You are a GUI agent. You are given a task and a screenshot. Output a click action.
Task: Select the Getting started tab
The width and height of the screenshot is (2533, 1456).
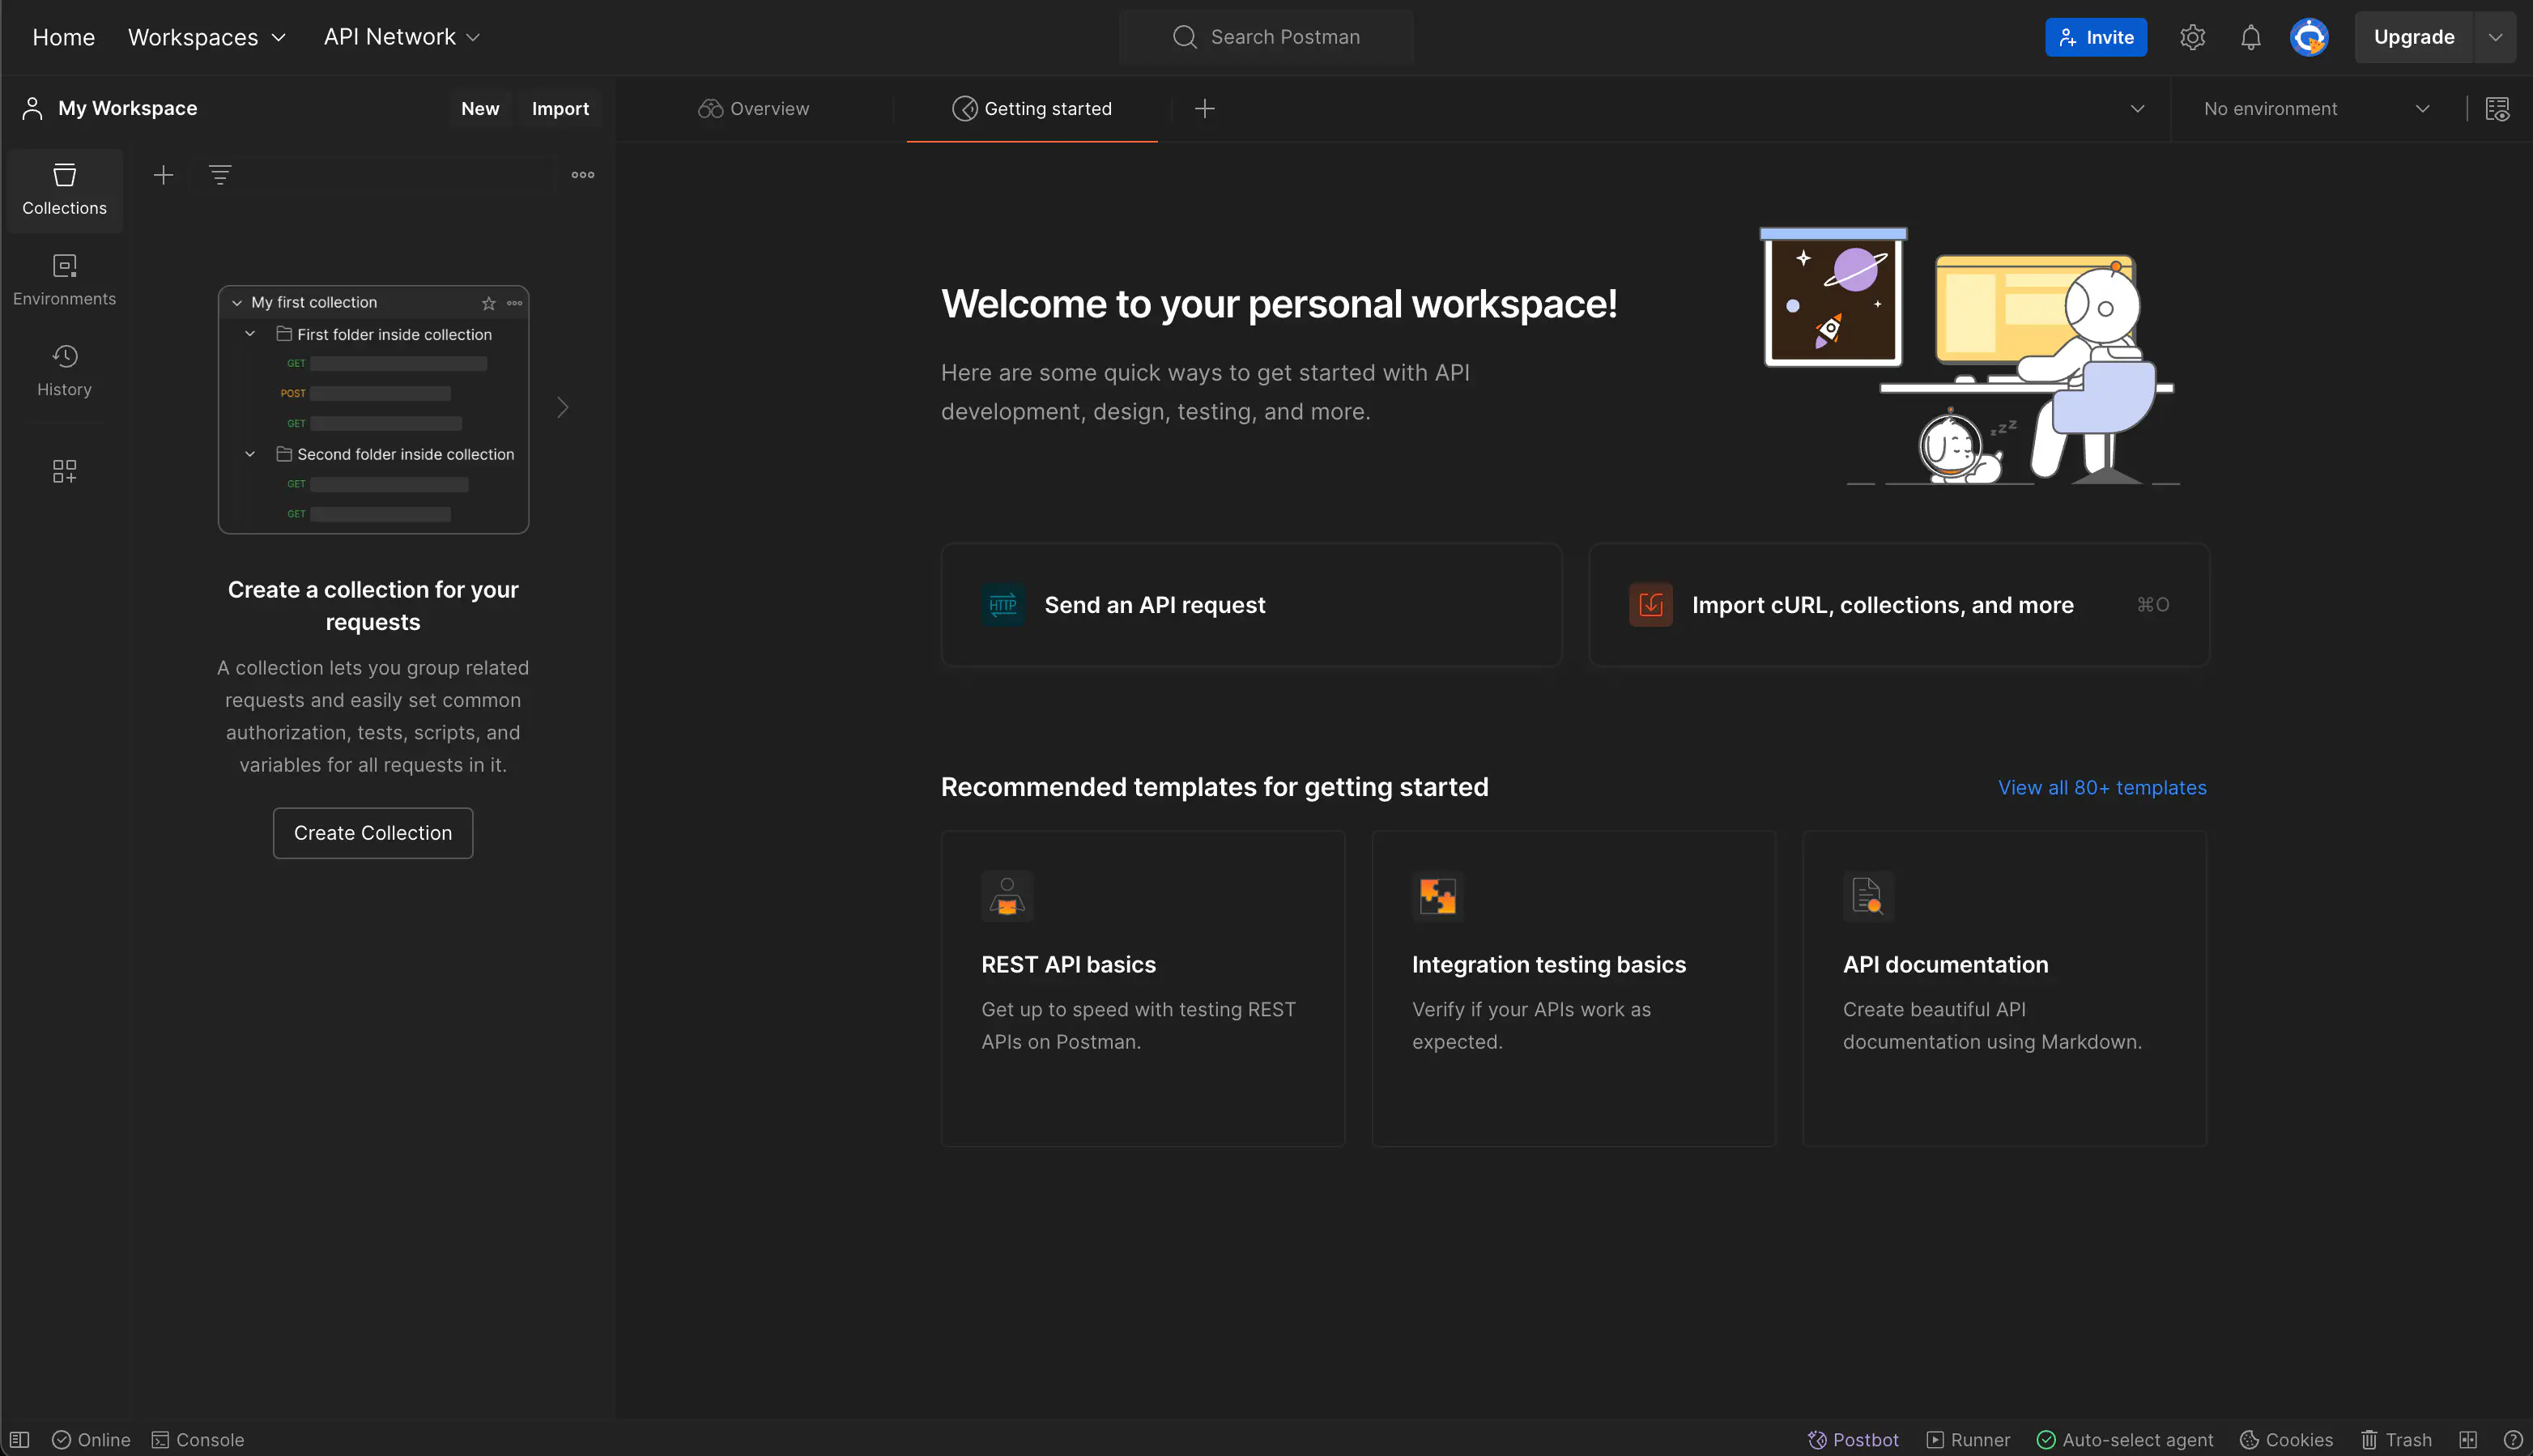click(x=1032, y=109)
